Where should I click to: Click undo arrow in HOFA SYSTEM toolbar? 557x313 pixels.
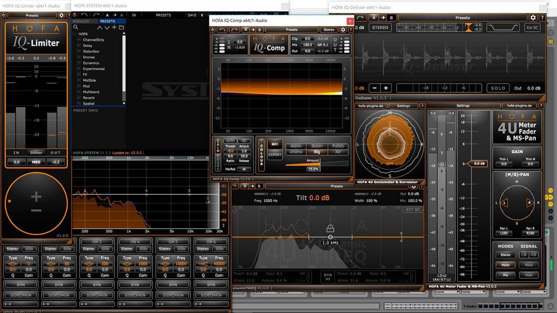[84, 15]
